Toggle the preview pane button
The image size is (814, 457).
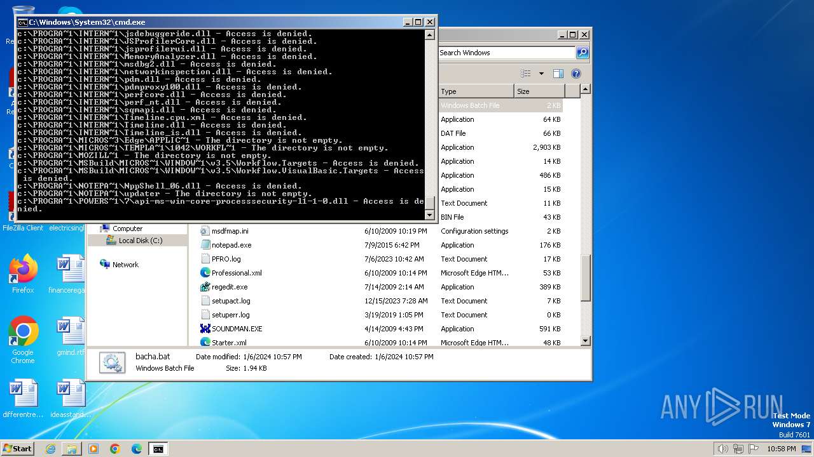(558, 74)
